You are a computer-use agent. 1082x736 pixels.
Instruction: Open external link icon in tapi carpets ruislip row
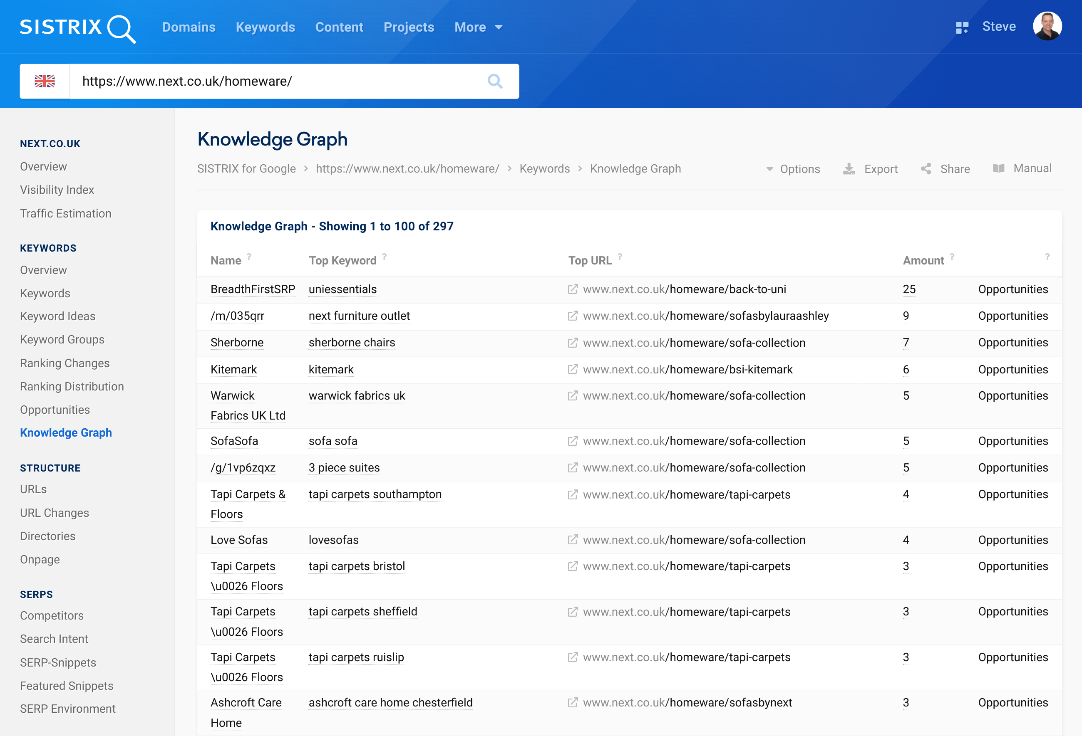(573, 657)
